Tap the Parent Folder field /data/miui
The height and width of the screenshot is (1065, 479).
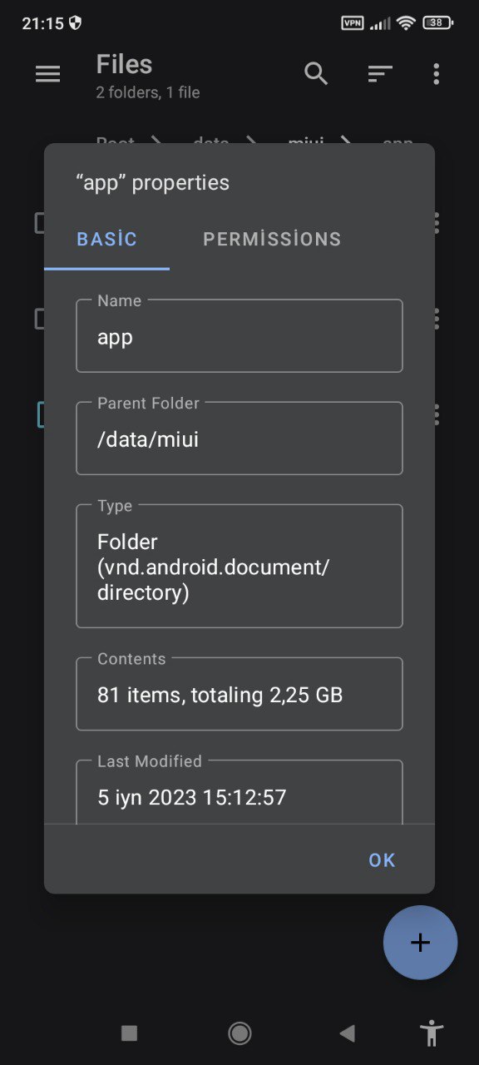click(239, 438)
